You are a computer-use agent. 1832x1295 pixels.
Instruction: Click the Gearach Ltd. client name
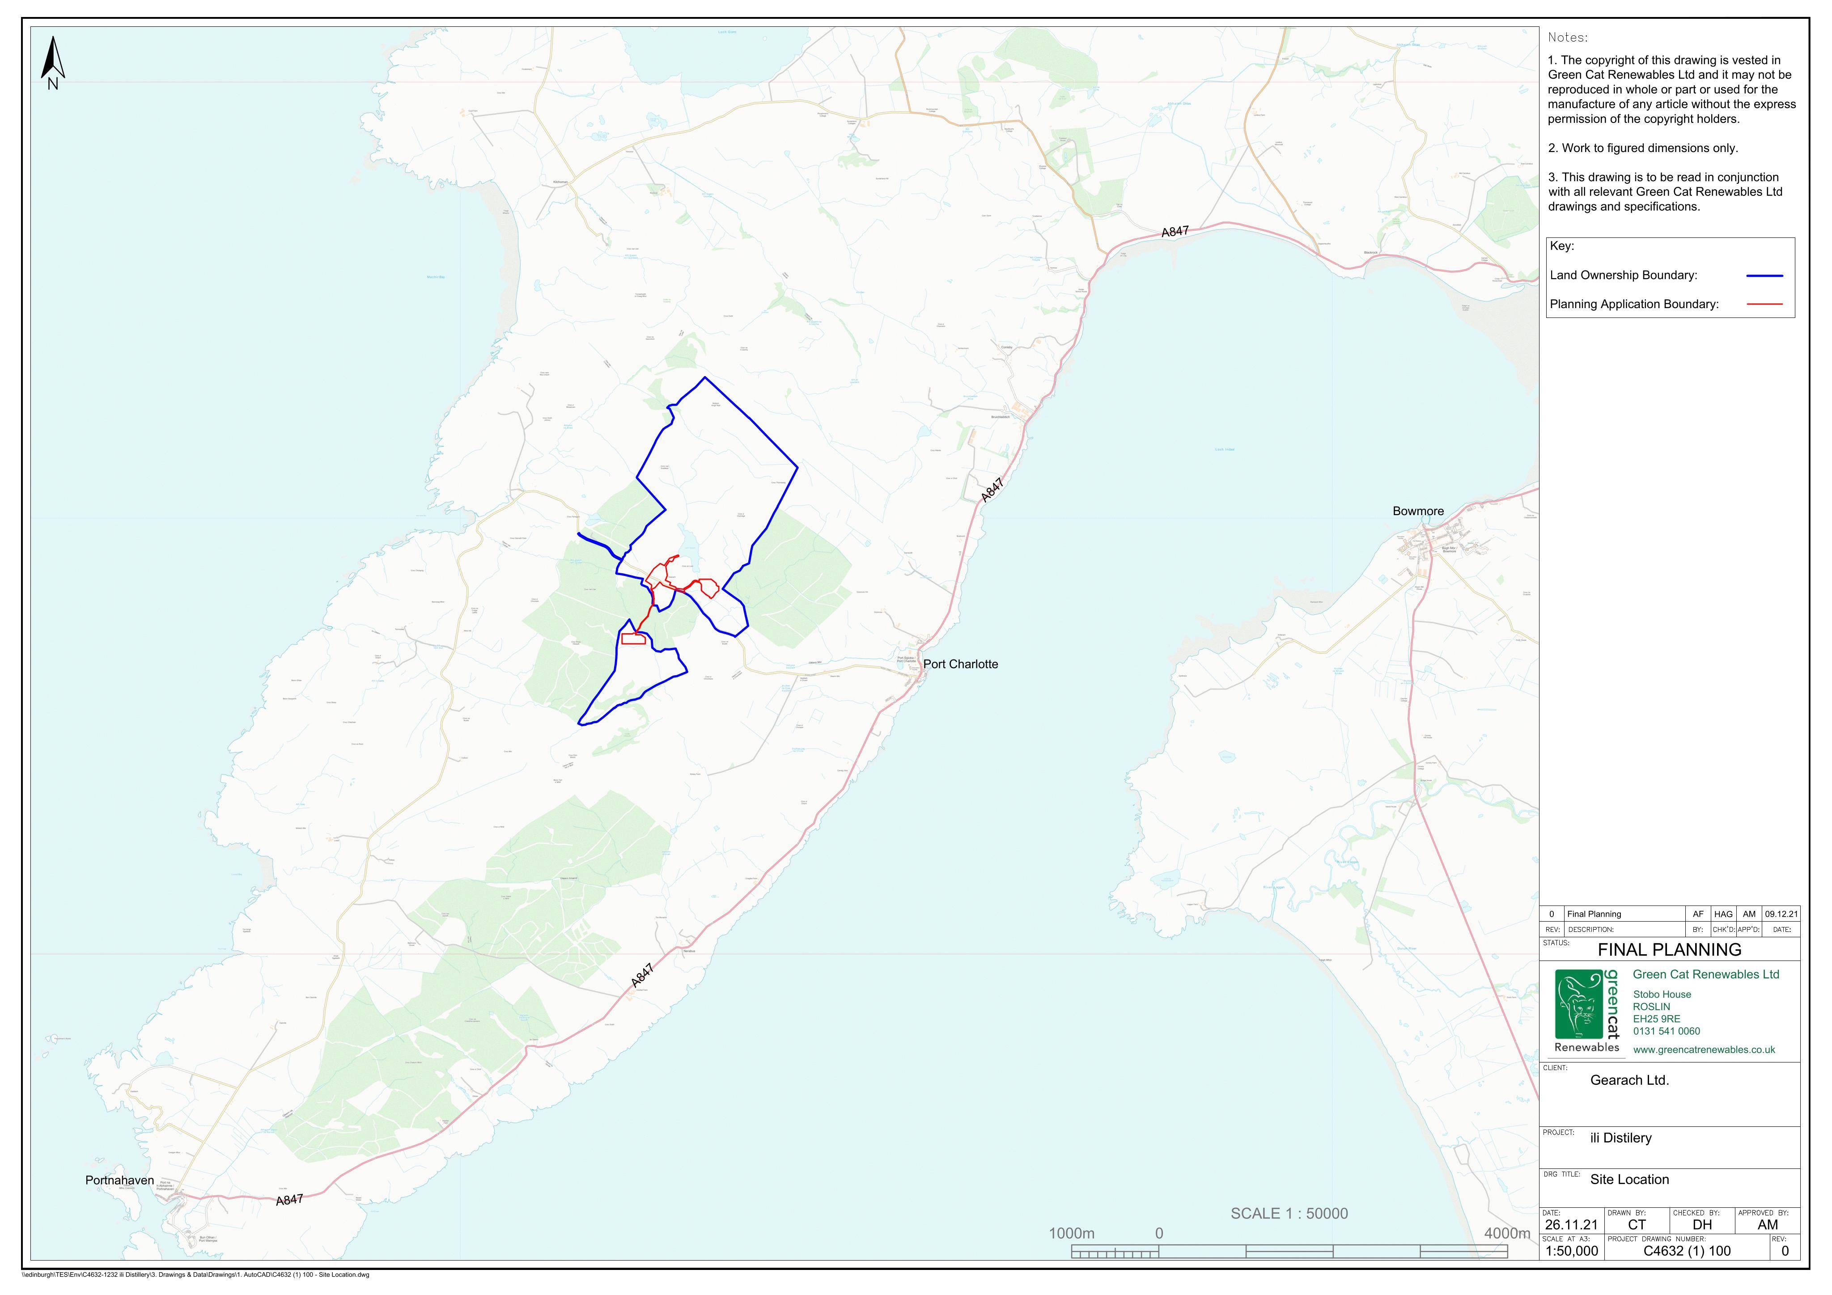[1629, 1080]
